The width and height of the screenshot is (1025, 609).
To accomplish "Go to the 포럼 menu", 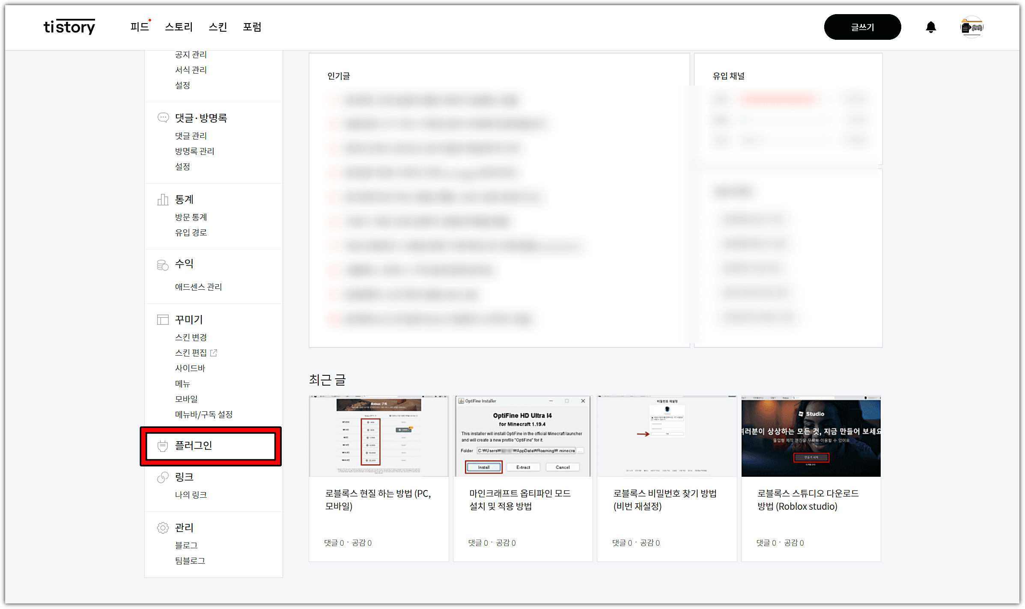I will [x=252, y=27].
